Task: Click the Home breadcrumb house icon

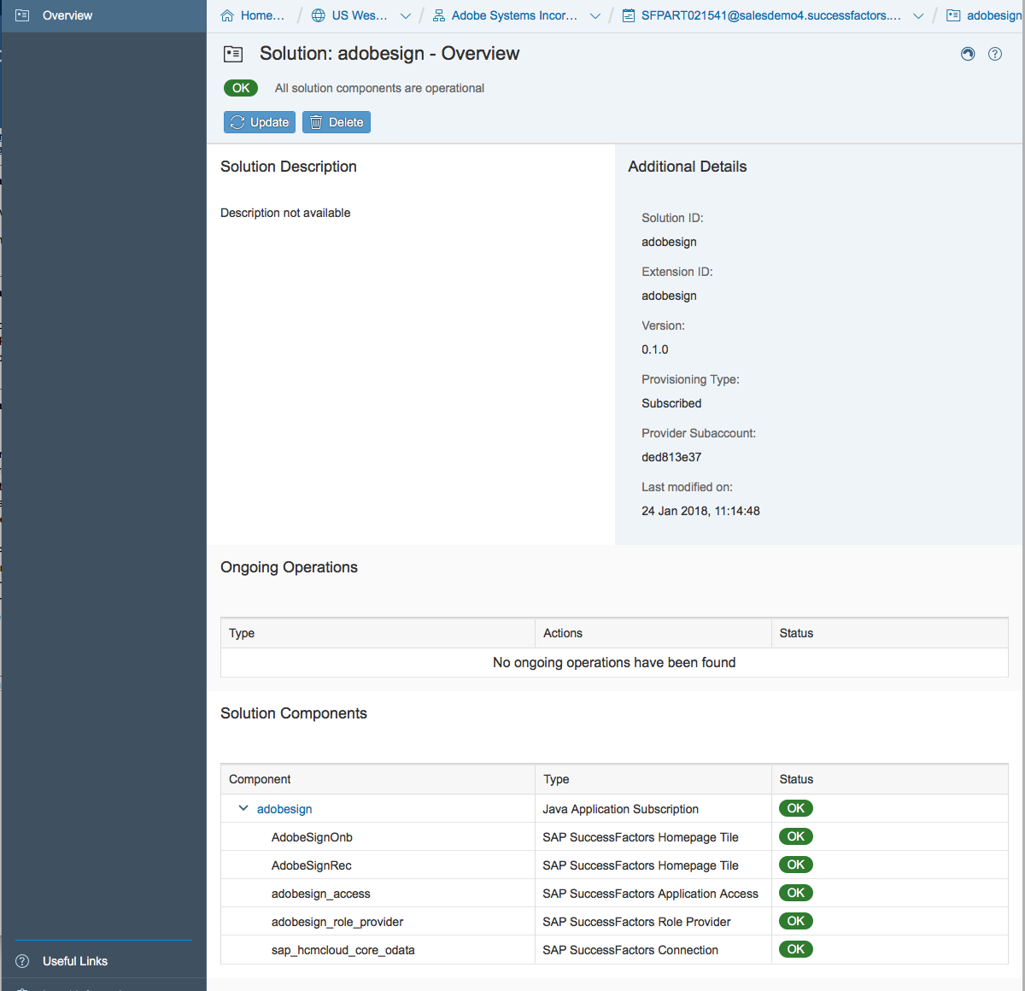Action: 227,15
